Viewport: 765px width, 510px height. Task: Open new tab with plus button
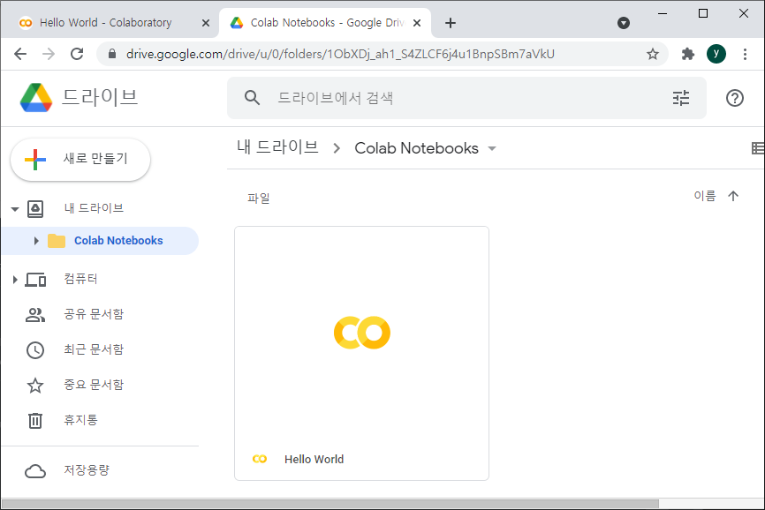451,23
